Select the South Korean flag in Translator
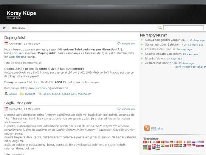The height and width of the screenshot is (155, 206). (154, 142)
